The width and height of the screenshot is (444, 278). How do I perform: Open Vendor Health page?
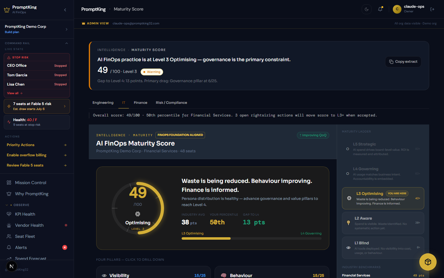tap(37, 225)
